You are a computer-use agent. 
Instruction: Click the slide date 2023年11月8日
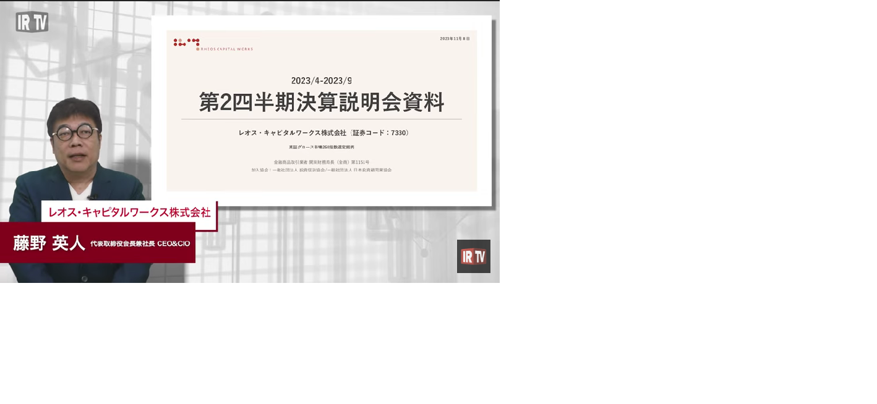[x=455, y=38]
